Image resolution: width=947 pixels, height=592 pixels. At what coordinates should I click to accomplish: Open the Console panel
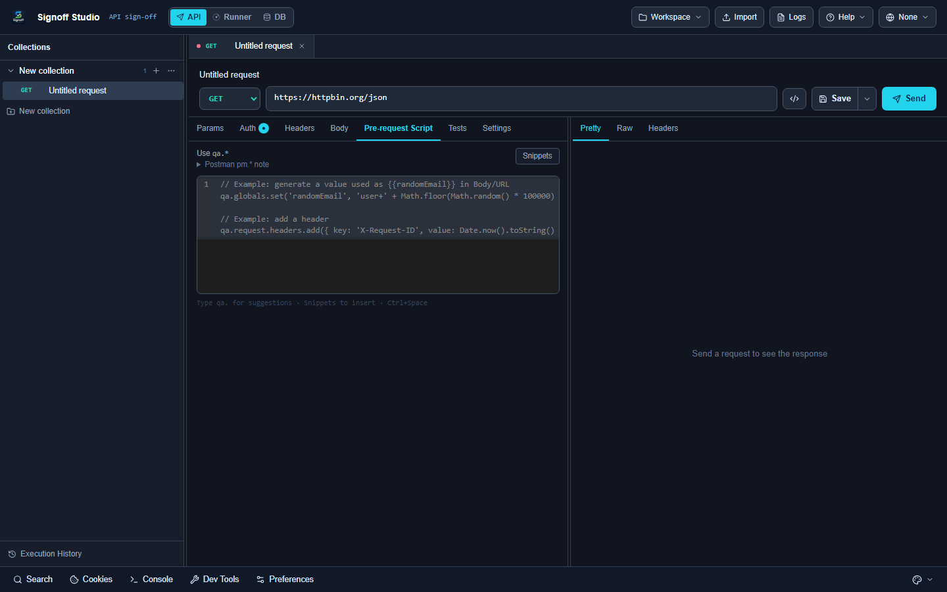[x=151, y=580]
